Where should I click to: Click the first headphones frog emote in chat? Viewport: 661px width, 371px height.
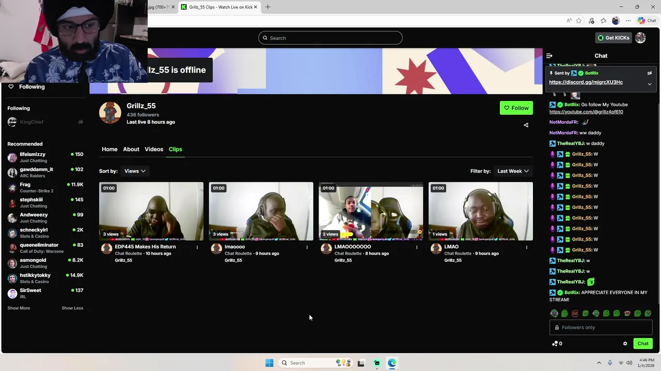(554, 313)
